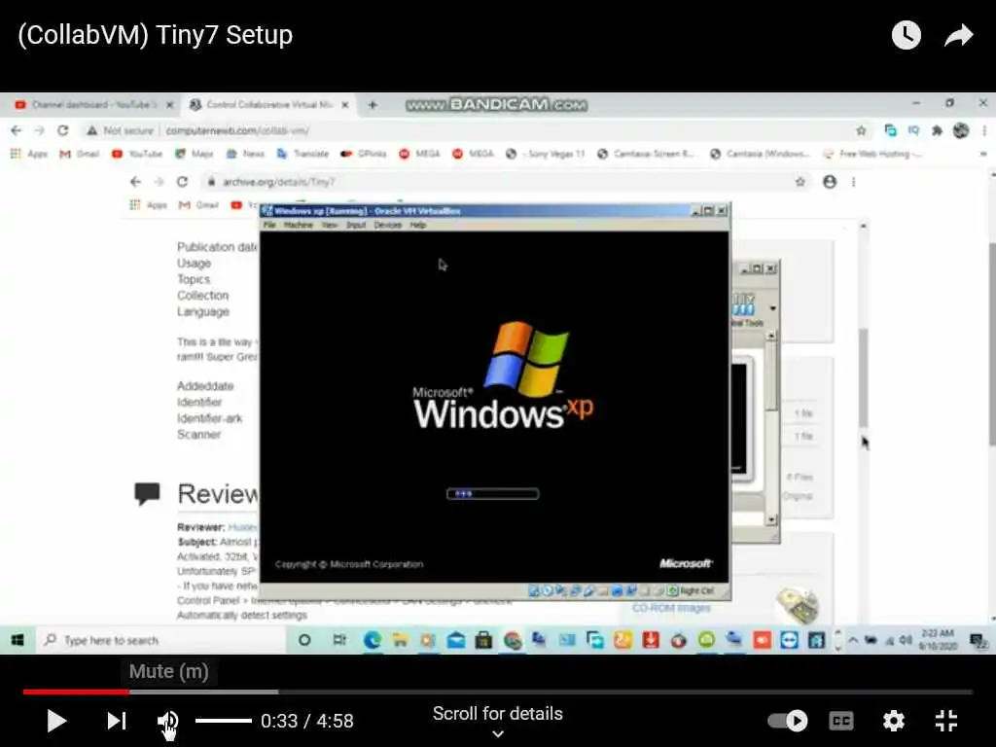Open News bookmark
The height and width of the screenshot is (747, 996).
pyautogui.click(x=245, y=154)
